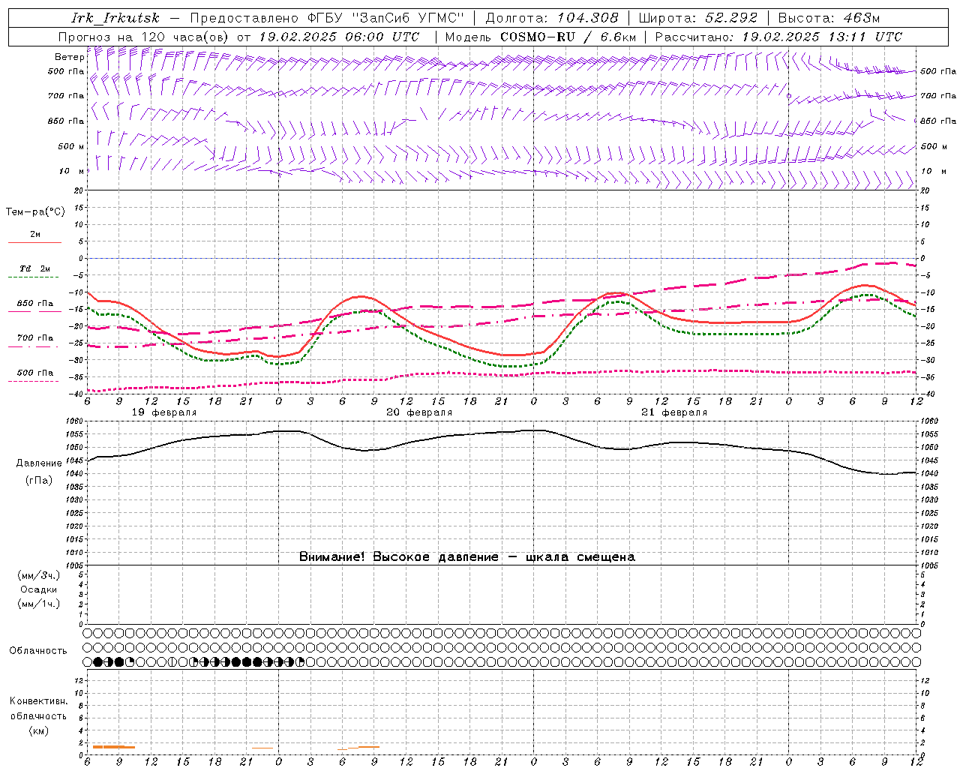Viewport: 960px width, 768px height.
Task: Click the Td 2м dew point legend entry
Action: coord(35,268)
